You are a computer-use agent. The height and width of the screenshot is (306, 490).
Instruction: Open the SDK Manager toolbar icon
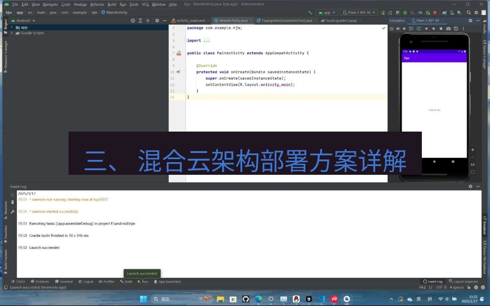(459, 12)
